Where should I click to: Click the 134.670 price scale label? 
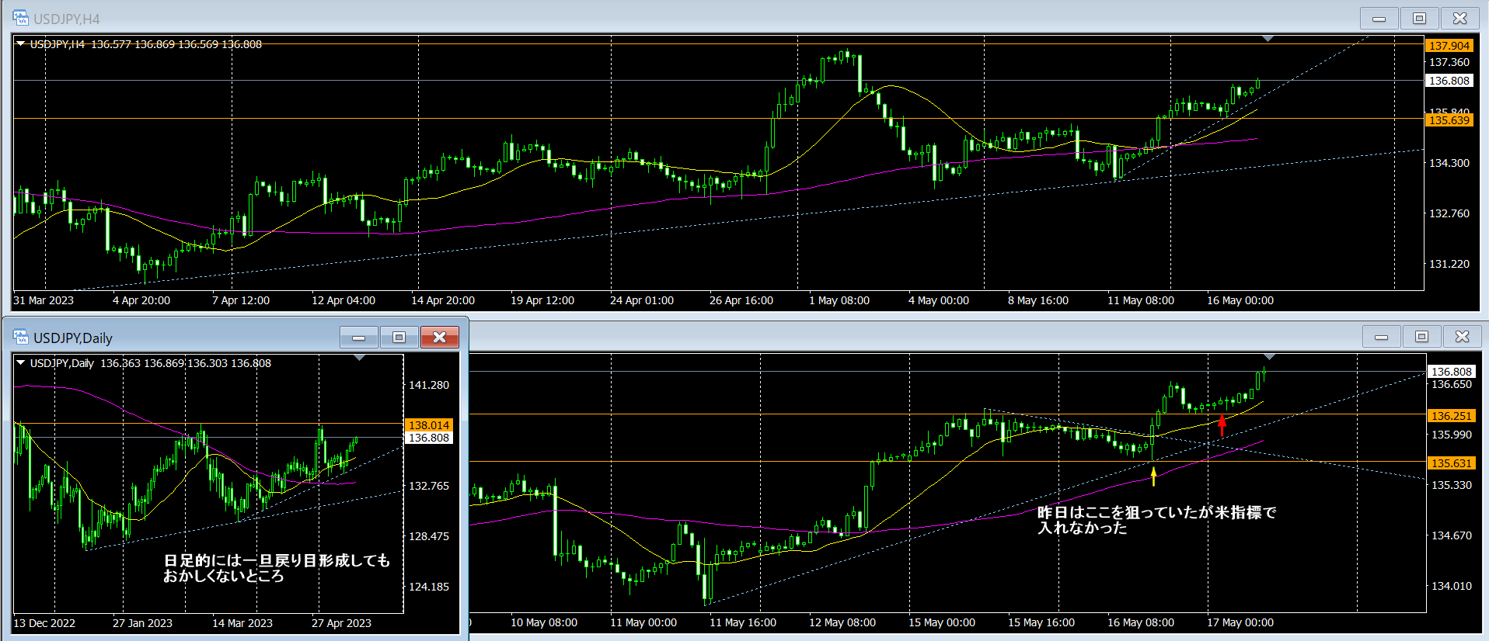tap(1452, 535)
